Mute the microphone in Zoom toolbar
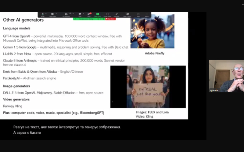This screenshot has height=152, width=244. (43, 15)
